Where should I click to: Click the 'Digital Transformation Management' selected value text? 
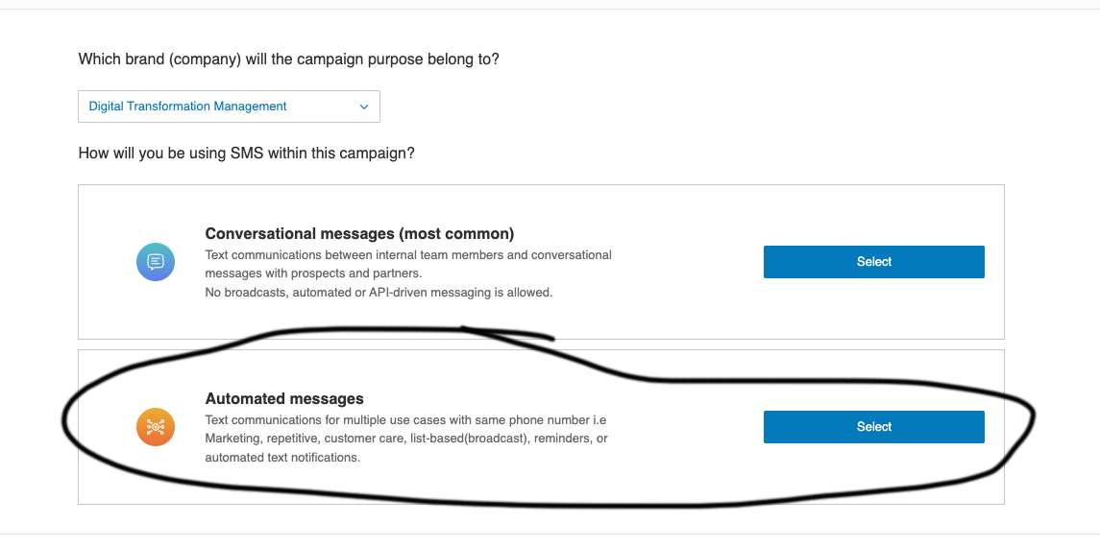coord(188,107)
